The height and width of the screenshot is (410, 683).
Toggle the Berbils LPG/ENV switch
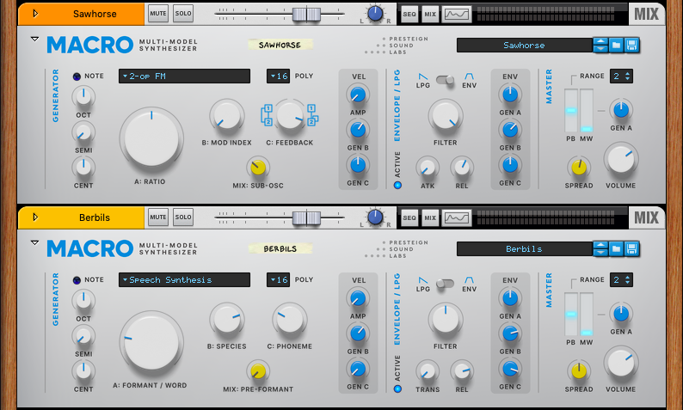click(446, 284)
